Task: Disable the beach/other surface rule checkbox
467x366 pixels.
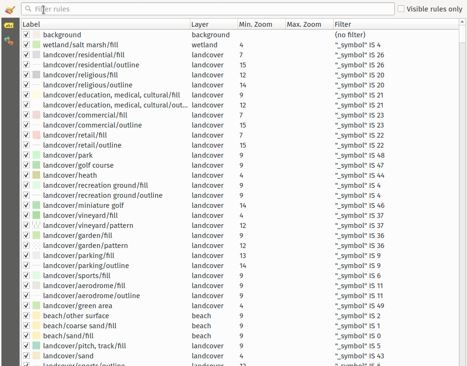Action: tap(26, 316)
